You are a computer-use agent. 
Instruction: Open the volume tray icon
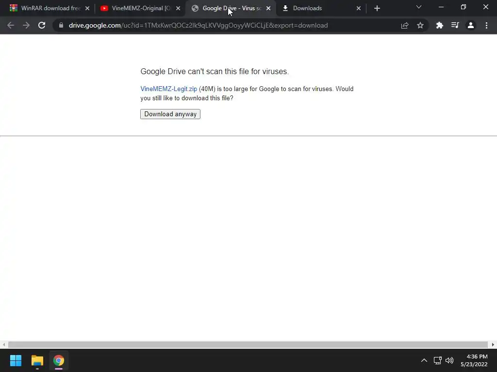(449, 360)
